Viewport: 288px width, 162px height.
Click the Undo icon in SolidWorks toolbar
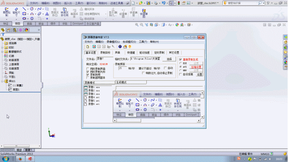[x=163, y=3]
